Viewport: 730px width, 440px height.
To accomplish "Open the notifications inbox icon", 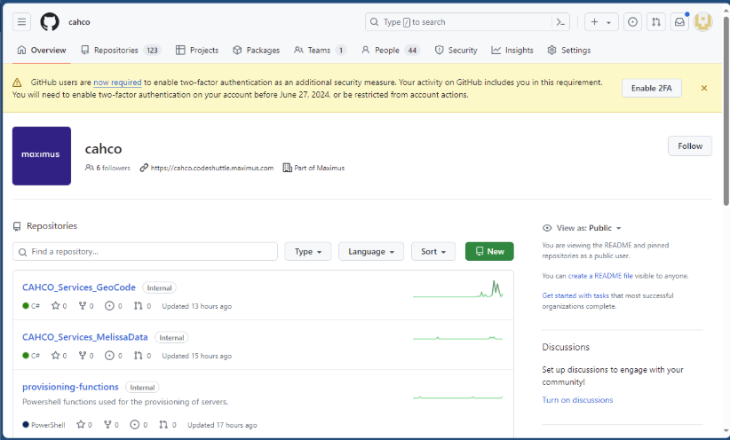I will (x=679, y=22).
